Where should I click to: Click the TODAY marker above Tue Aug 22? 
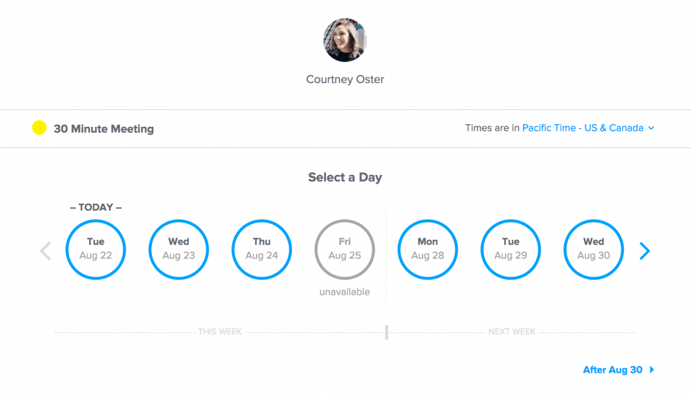pyautogui.click(x=95, y=207)
